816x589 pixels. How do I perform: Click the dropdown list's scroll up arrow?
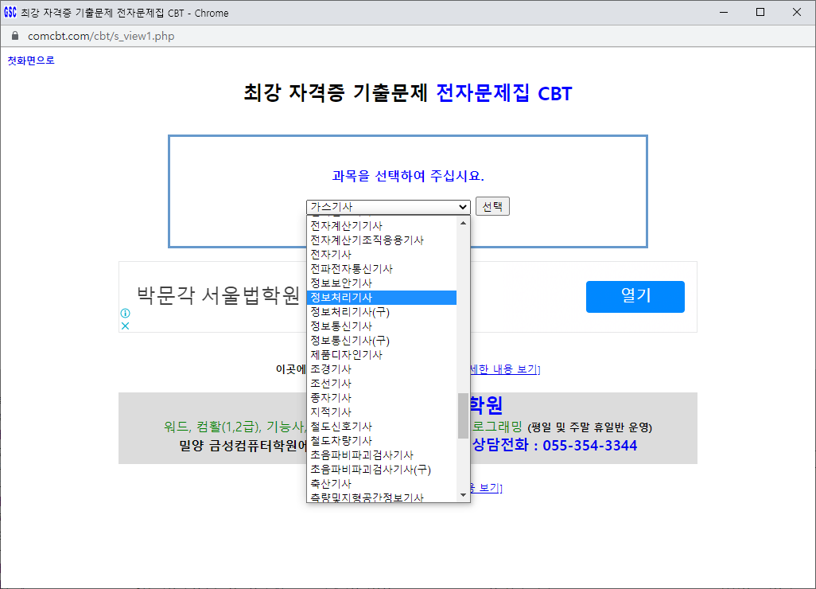coord(464,223)
